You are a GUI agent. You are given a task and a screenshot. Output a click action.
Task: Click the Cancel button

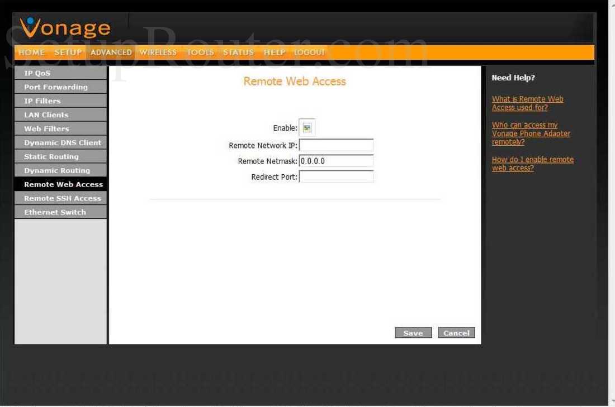pyautogui.click(x=457, y=333)
